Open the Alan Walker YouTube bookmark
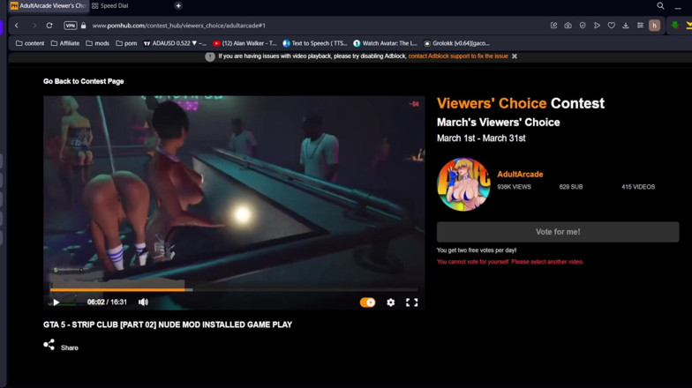 [x=244, y=43]
